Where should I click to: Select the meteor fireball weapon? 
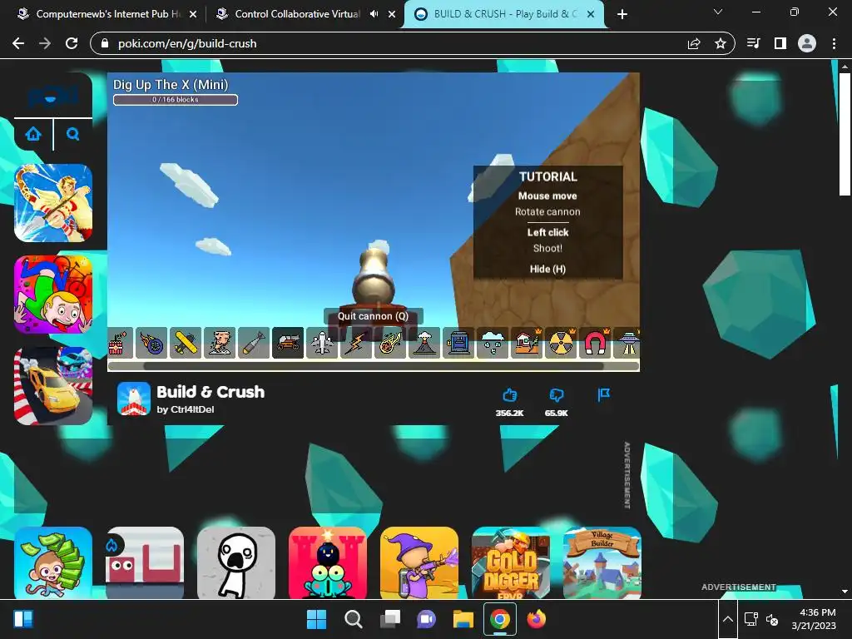pos(391,343)
